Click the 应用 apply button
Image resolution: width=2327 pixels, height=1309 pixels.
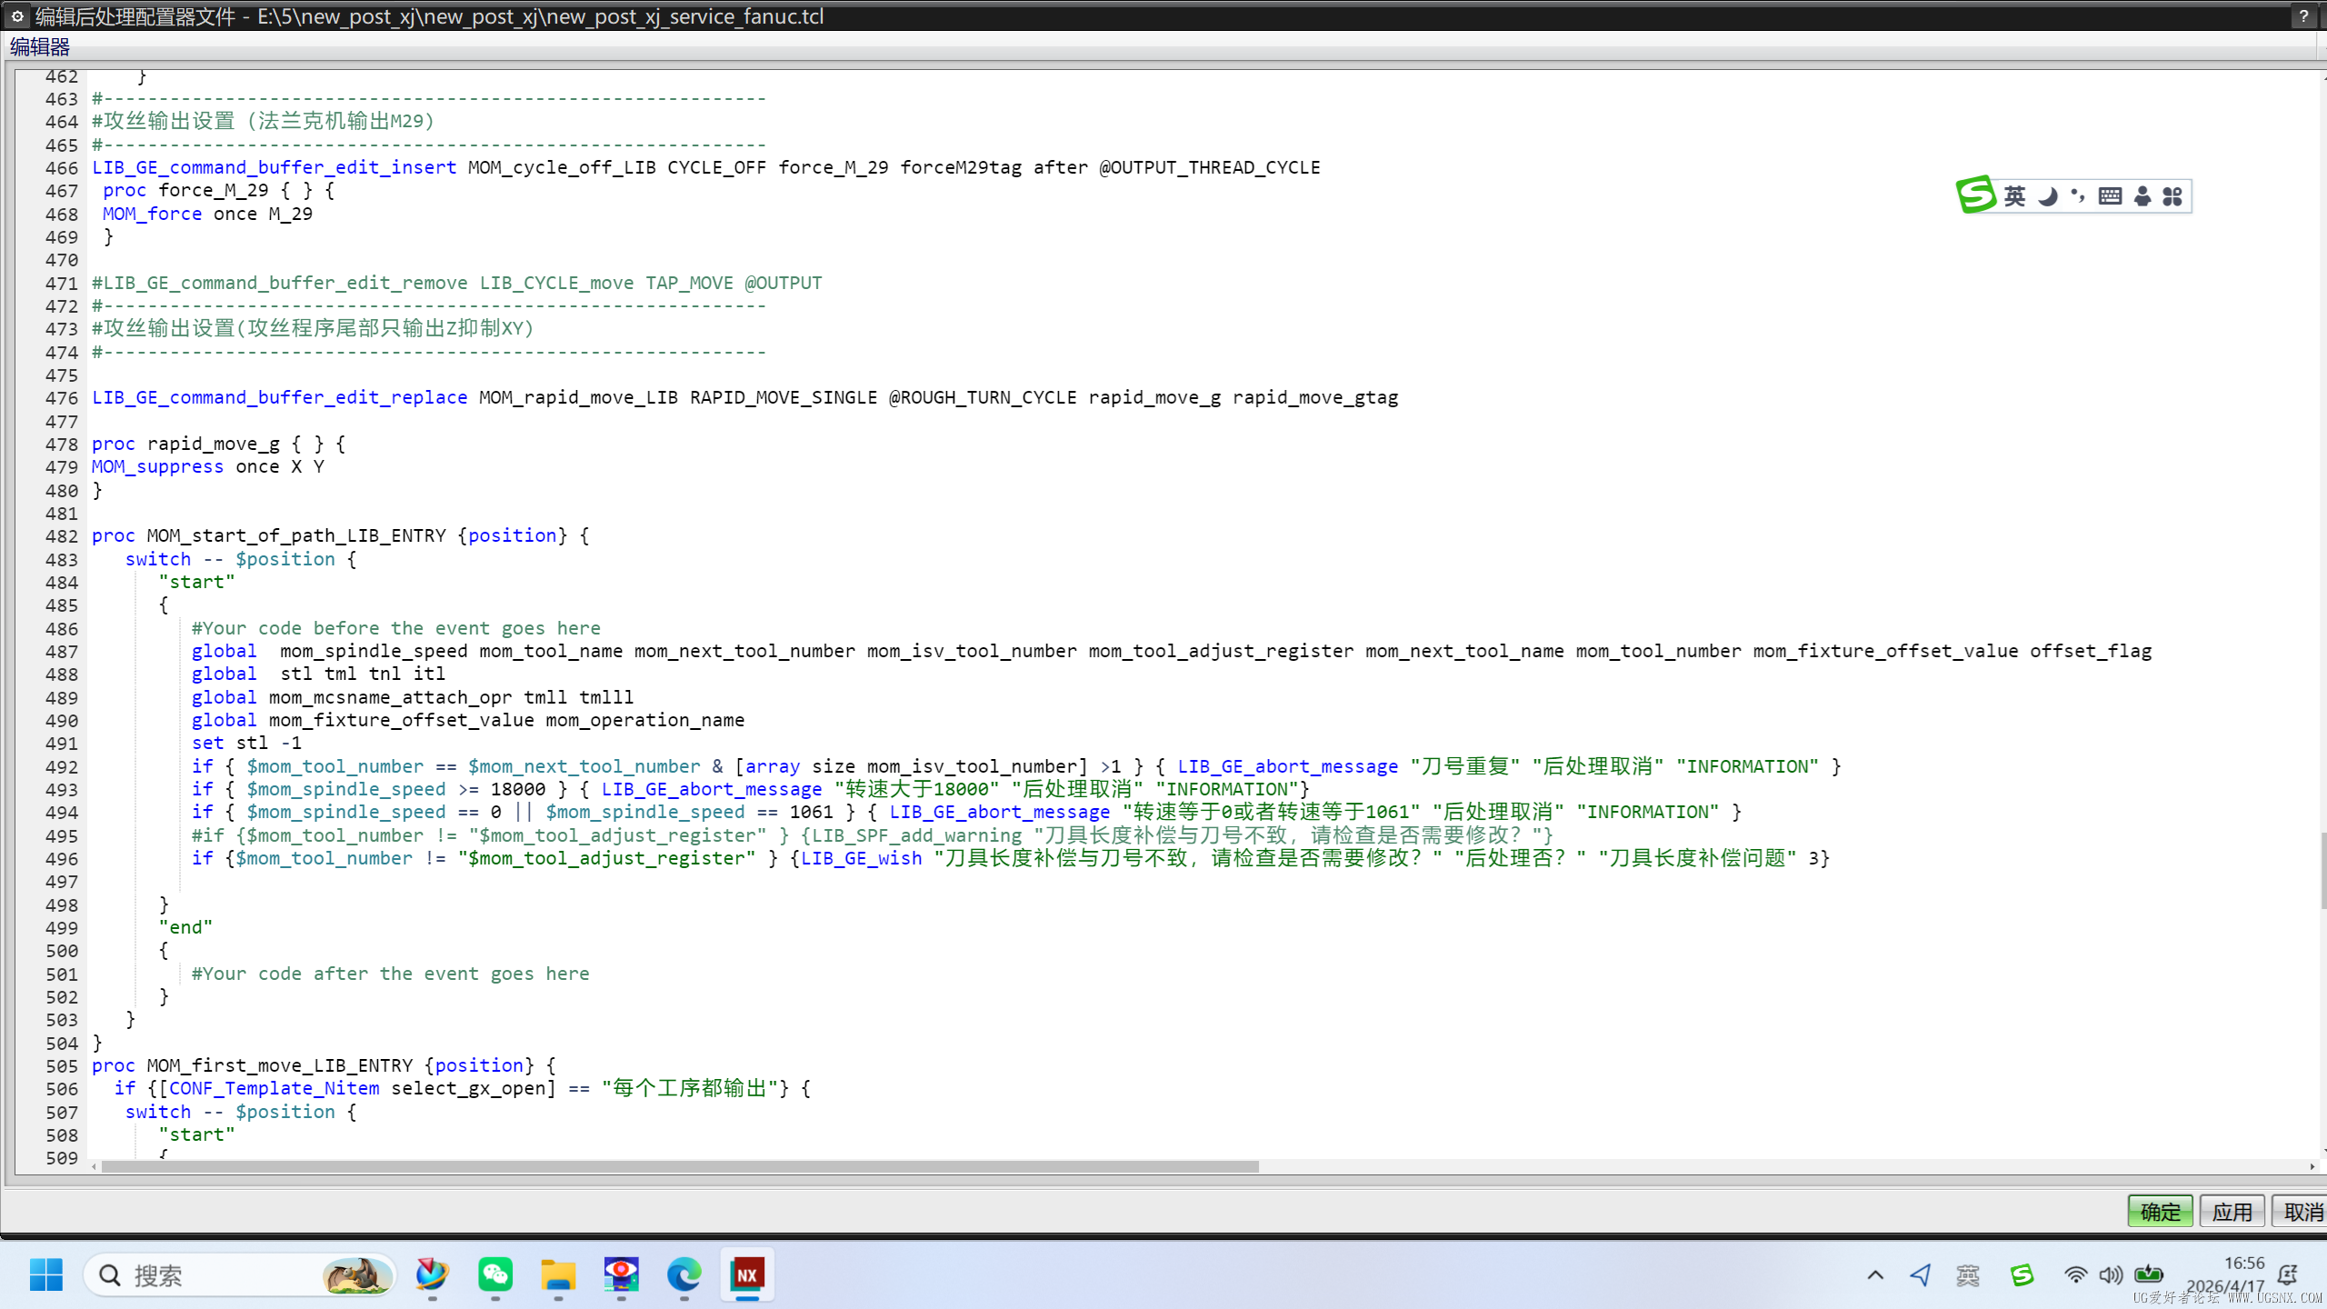point(2232,1211)
